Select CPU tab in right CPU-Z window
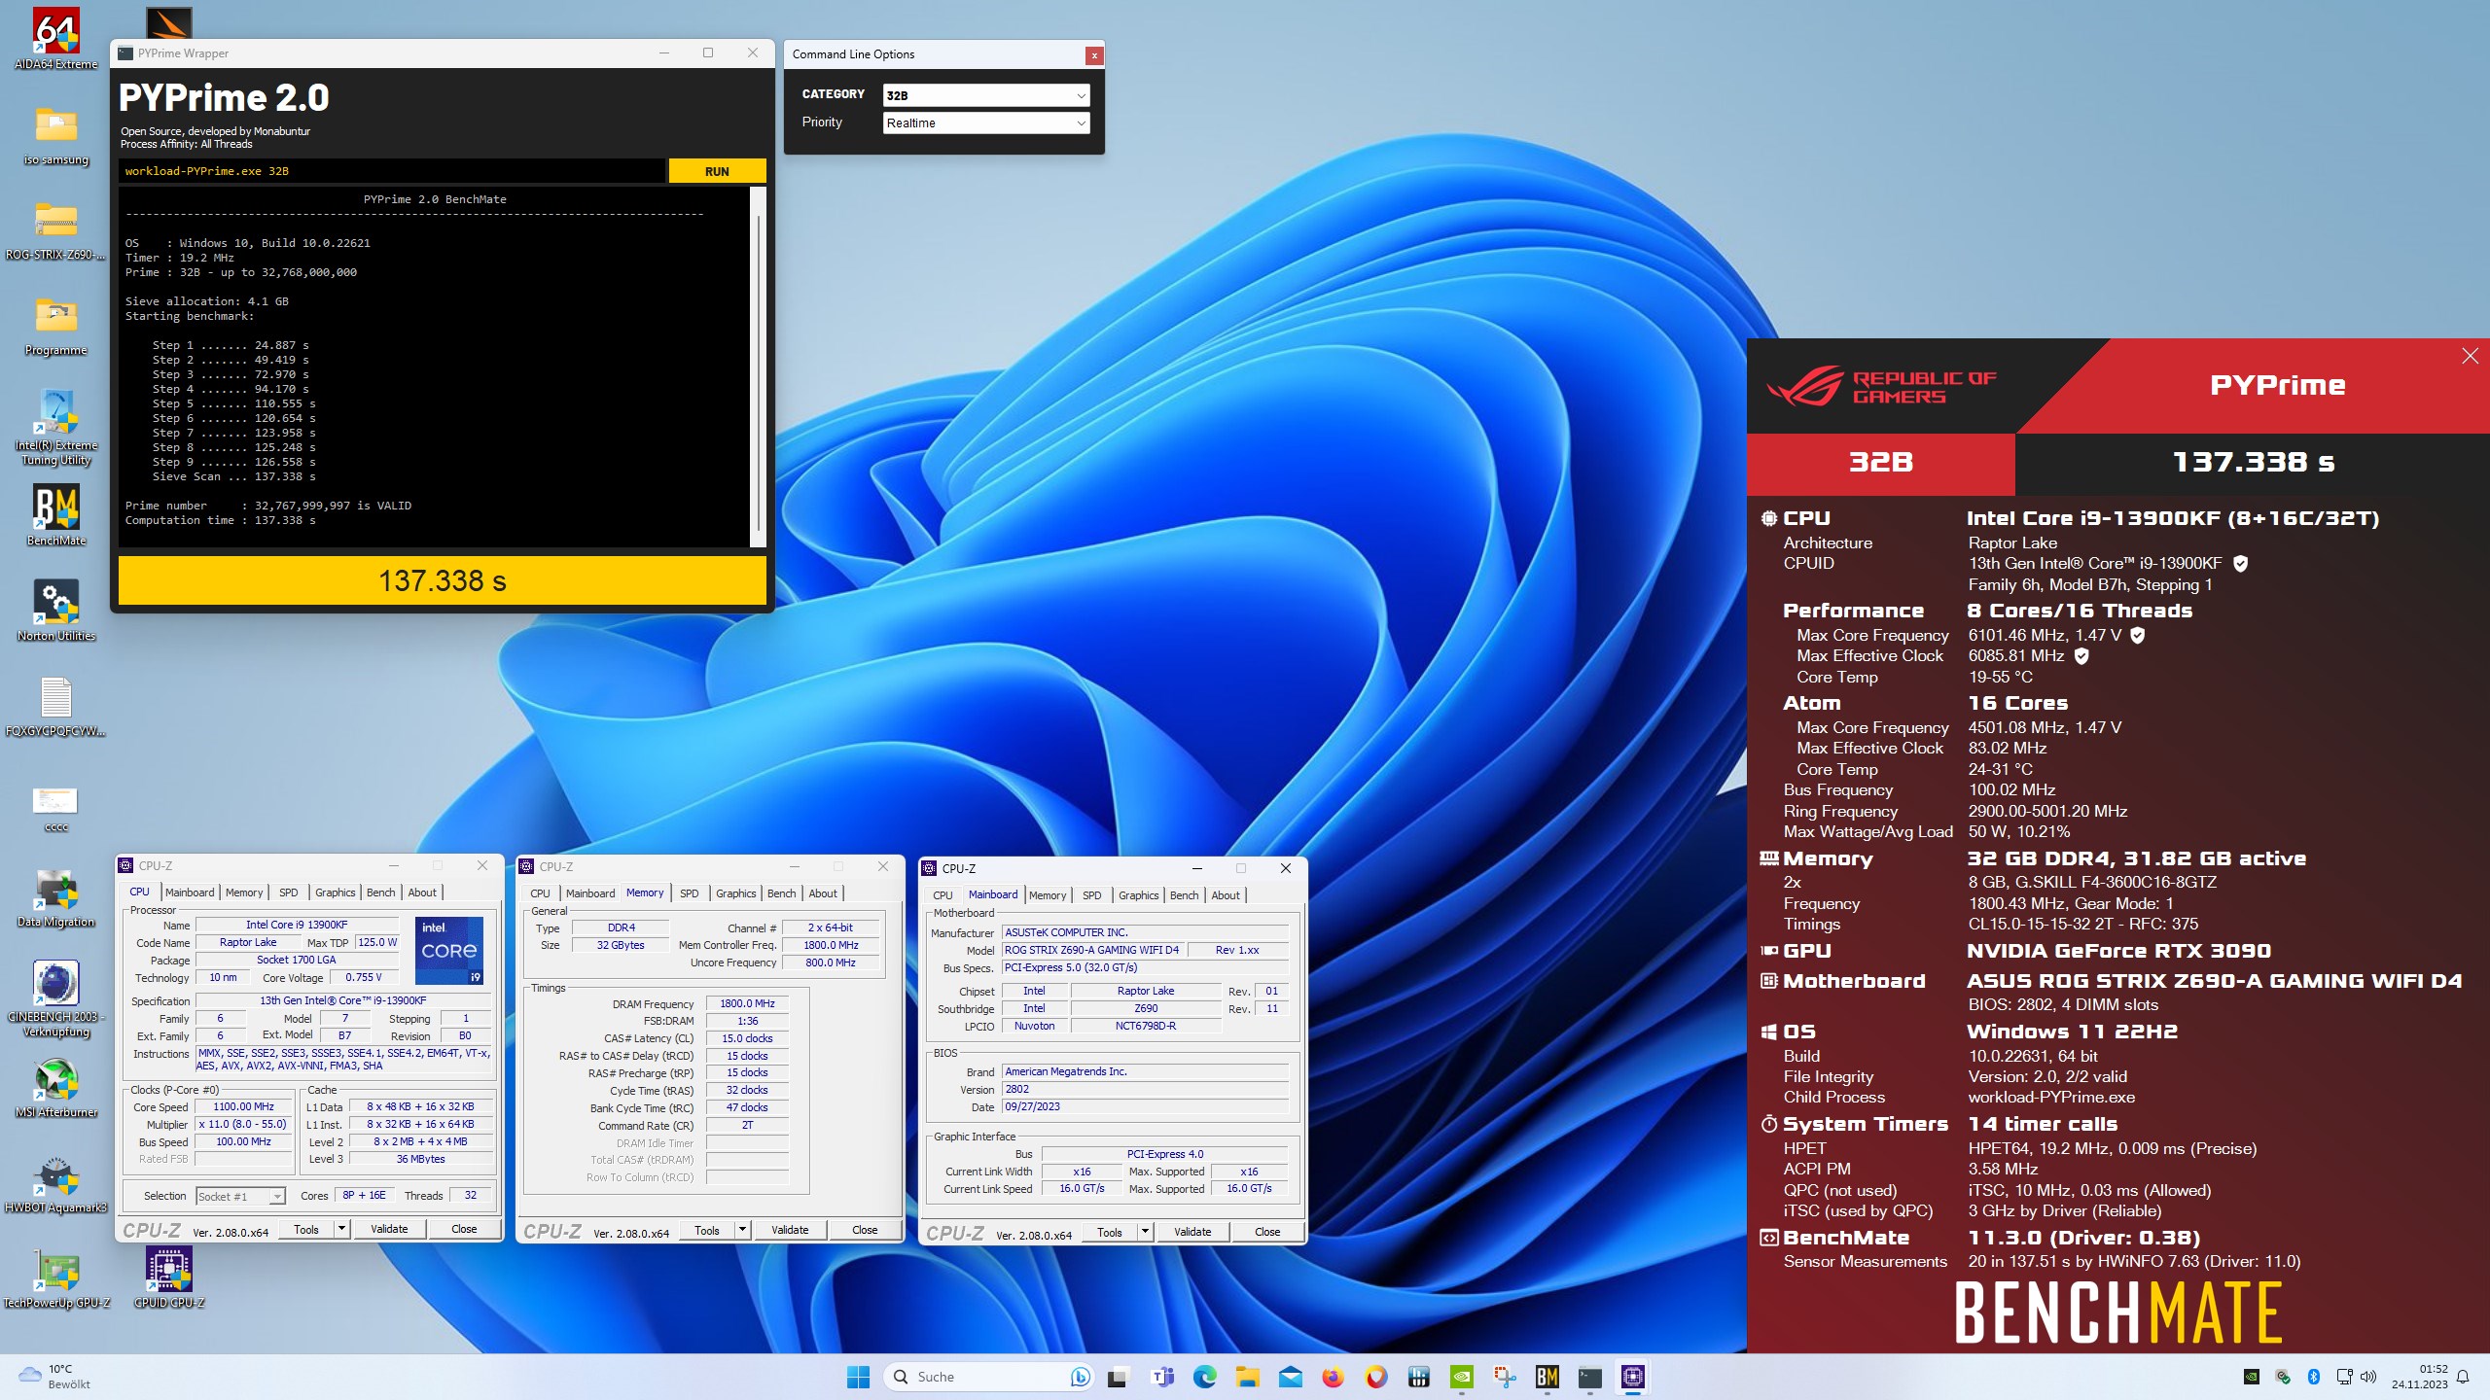The height and width of the screenshot is (1400, 2490). pos(943,895)
